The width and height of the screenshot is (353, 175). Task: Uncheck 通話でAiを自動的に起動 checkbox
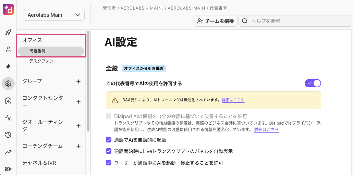pos(109,140)
